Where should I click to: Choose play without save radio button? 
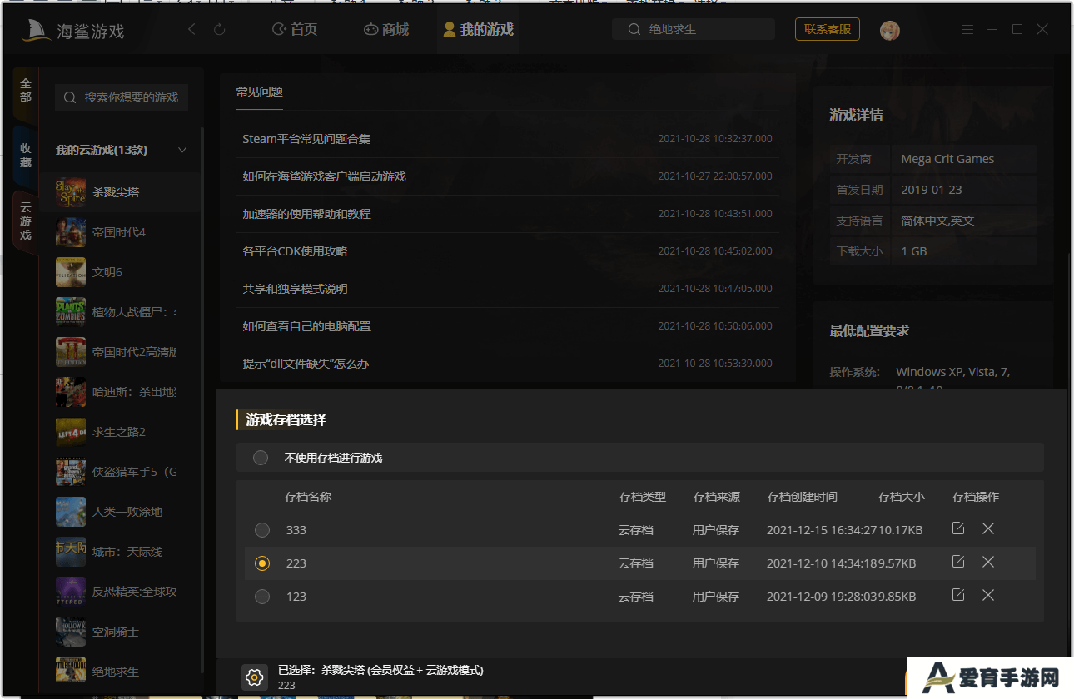[261, 458]
